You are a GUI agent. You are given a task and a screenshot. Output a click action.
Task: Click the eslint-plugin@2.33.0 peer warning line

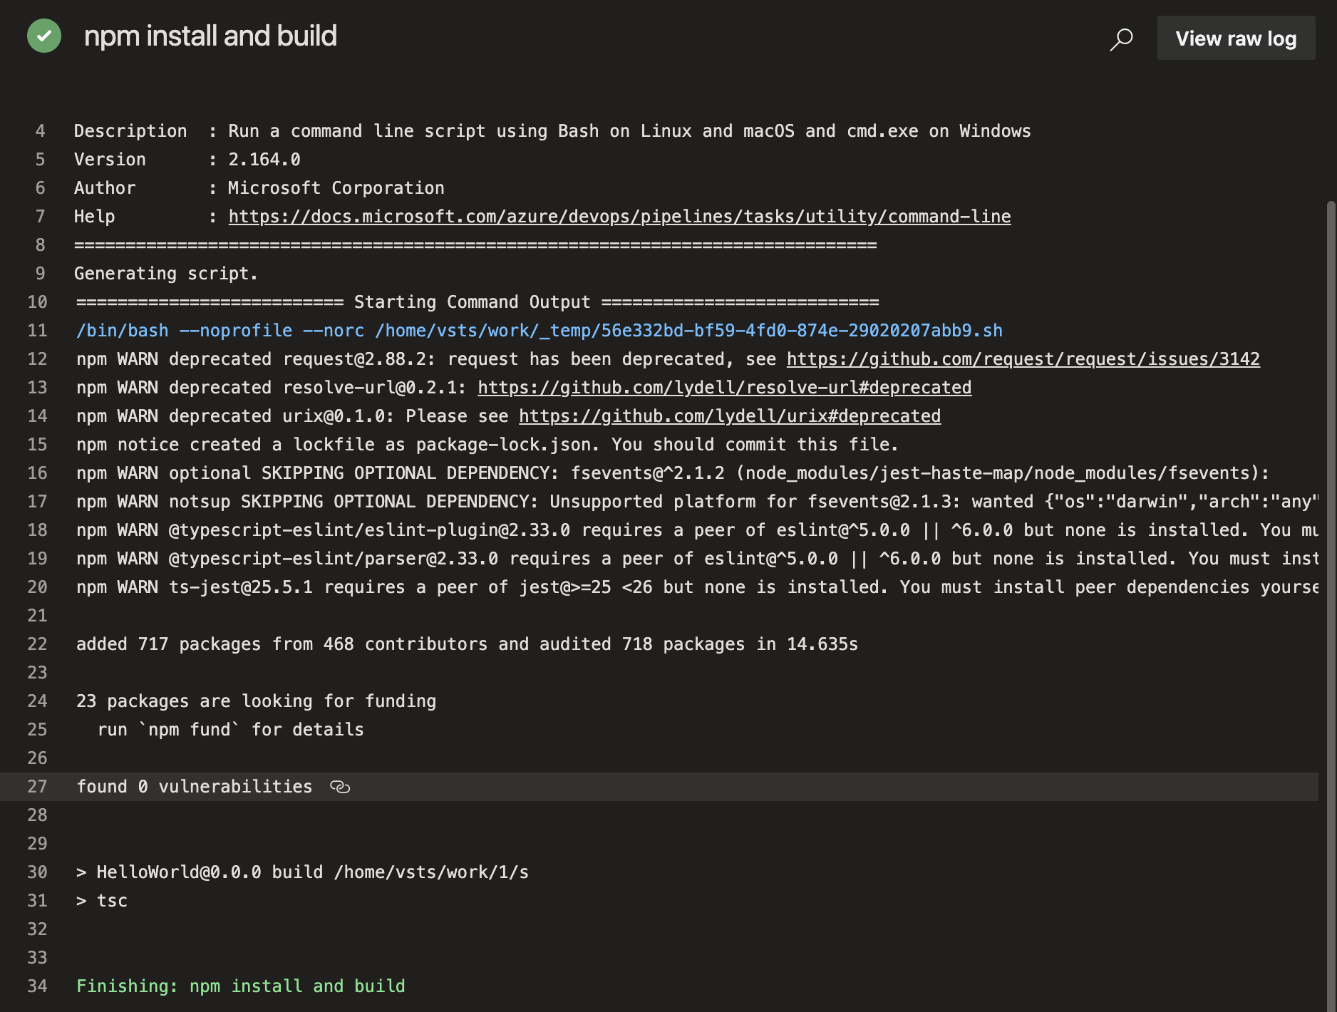coord(697,530)
